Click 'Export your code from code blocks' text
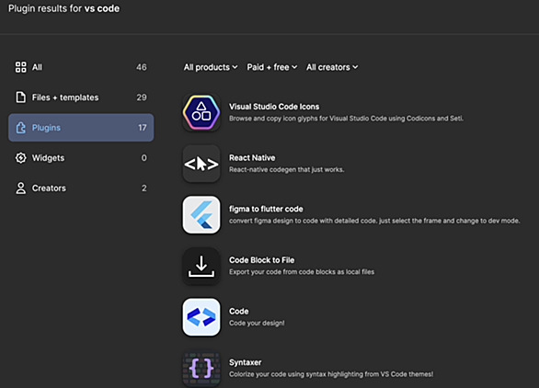This screenshot has height=388, width=539. click(302, 272)
